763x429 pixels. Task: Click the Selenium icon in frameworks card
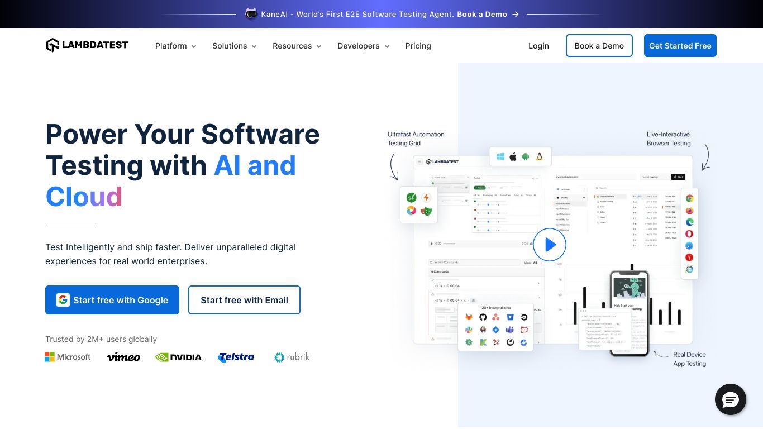click(x=412, y=198)
